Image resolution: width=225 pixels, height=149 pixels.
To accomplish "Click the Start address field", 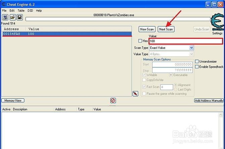I will click(172, 64).
